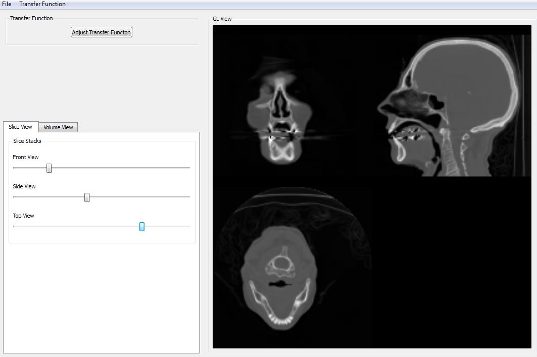This screenshot has height=357, width=537.
Task: Open the File menu
Action: pos(7,4)
